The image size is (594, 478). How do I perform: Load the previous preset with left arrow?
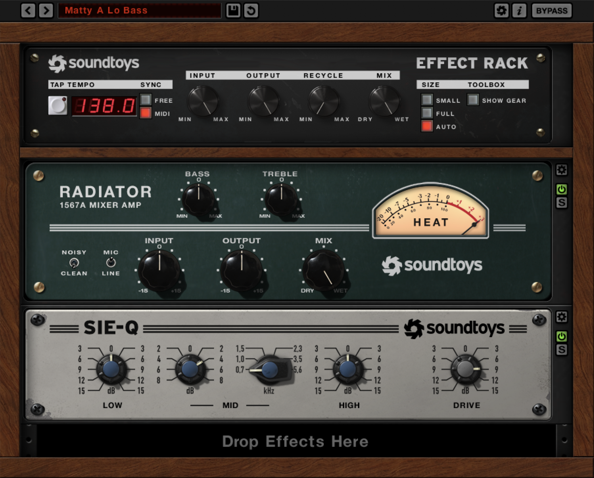pyautogui.click(x=28, y=11)
